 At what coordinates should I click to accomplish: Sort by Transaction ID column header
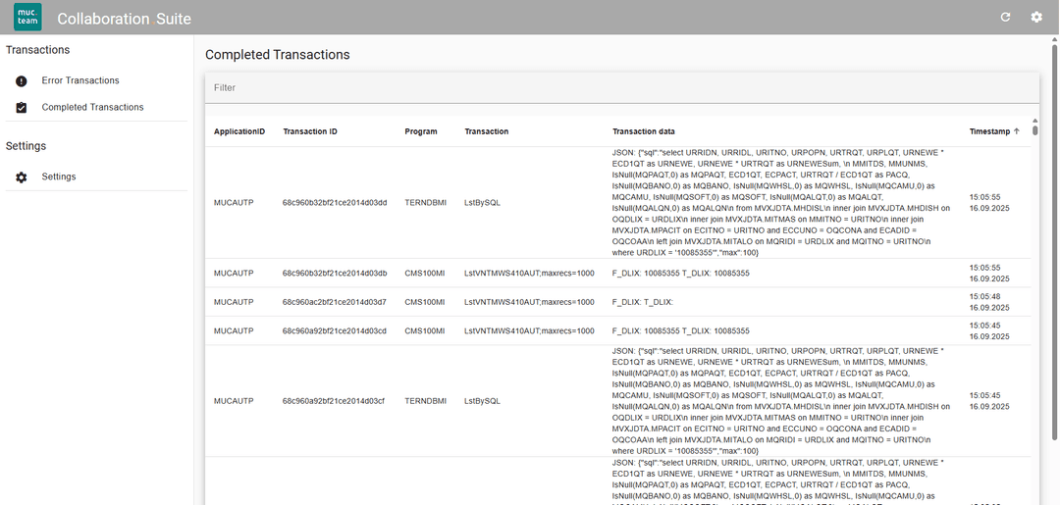(x=310, y=131)
